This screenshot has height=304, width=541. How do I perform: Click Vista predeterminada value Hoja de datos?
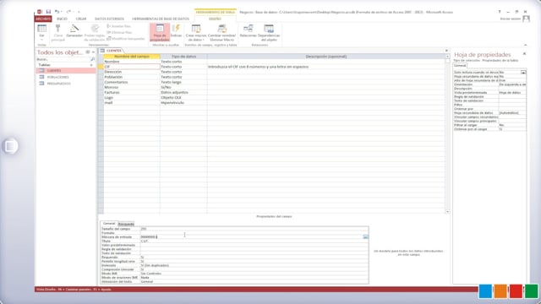pos(512,92)
